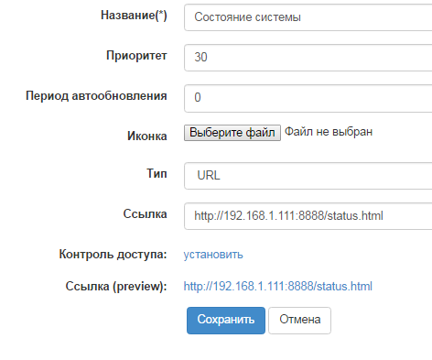
Task: Click the Контроль доступа: label
Action: click(113, 254)
